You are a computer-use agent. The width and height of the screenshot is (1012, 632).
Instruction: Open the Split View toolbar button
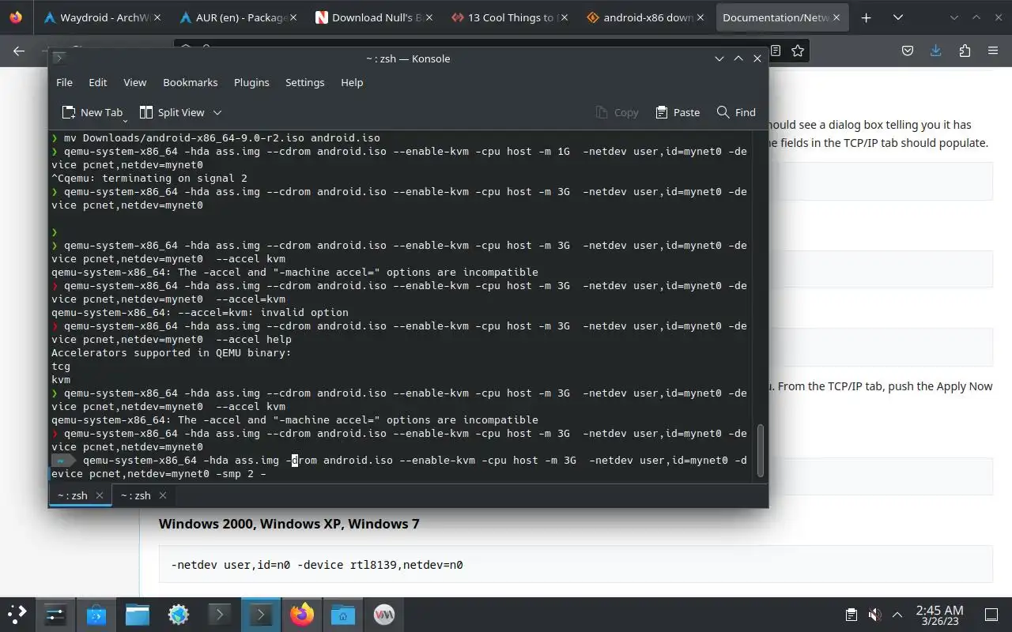pos(172,112)
